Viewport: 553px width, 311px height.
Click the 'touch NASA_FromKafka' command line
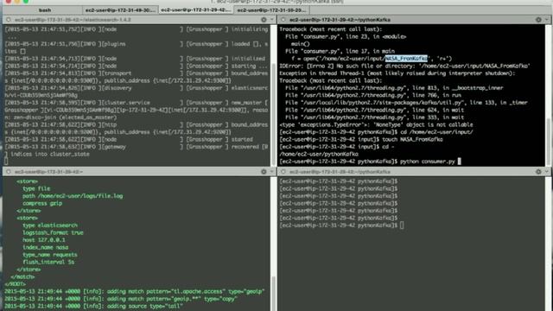(361, 139)
